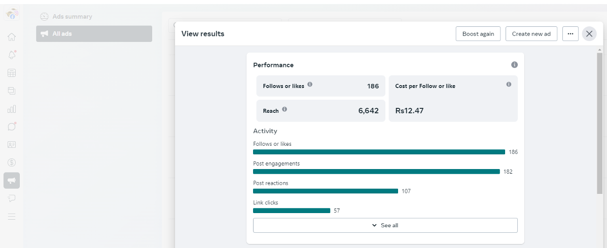Click the View results panel scrollbar

pos(600,121)
